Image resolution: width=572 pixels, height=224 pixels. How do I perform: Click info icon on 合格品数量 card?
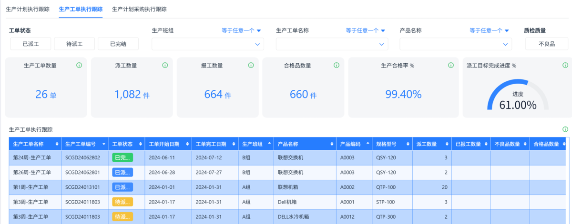tap(337, 65)
